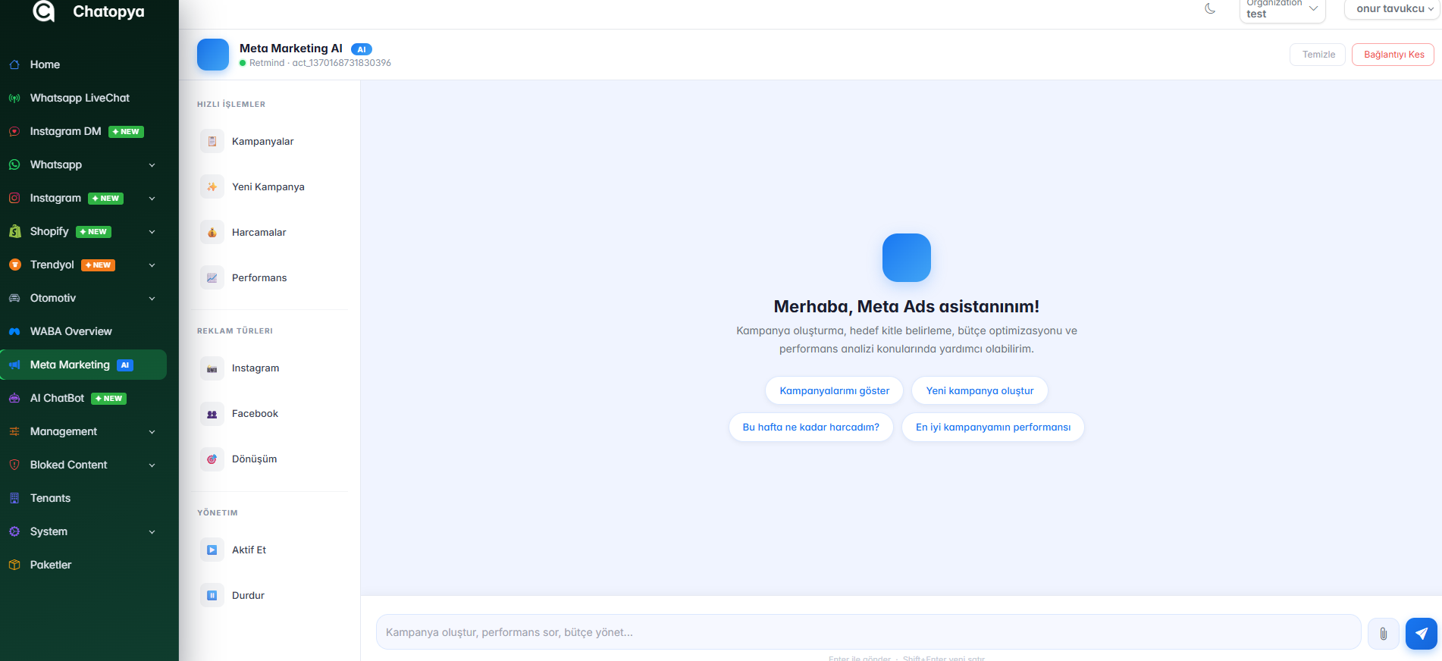Open WABA Overview page
This screenshot has width=1442, height=661.
point(83,331)
